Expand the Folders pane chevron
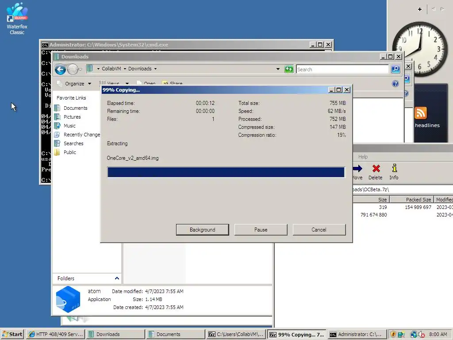 click(117, 278)
